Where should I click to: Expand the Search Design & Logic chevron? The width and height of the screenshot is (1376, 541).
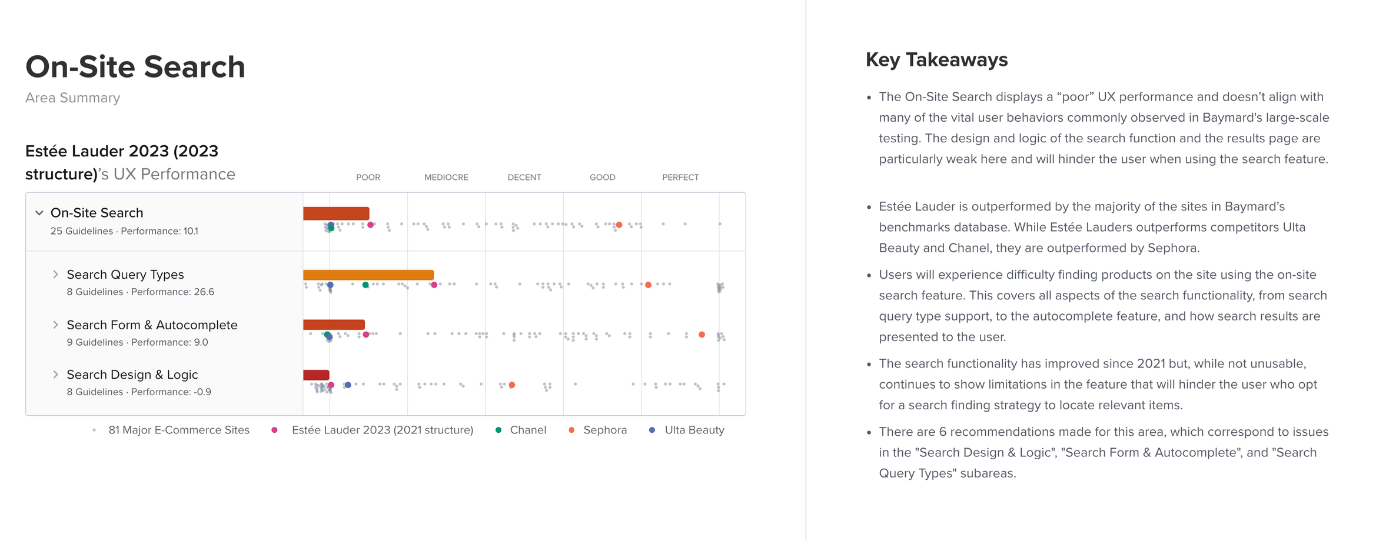55,375
